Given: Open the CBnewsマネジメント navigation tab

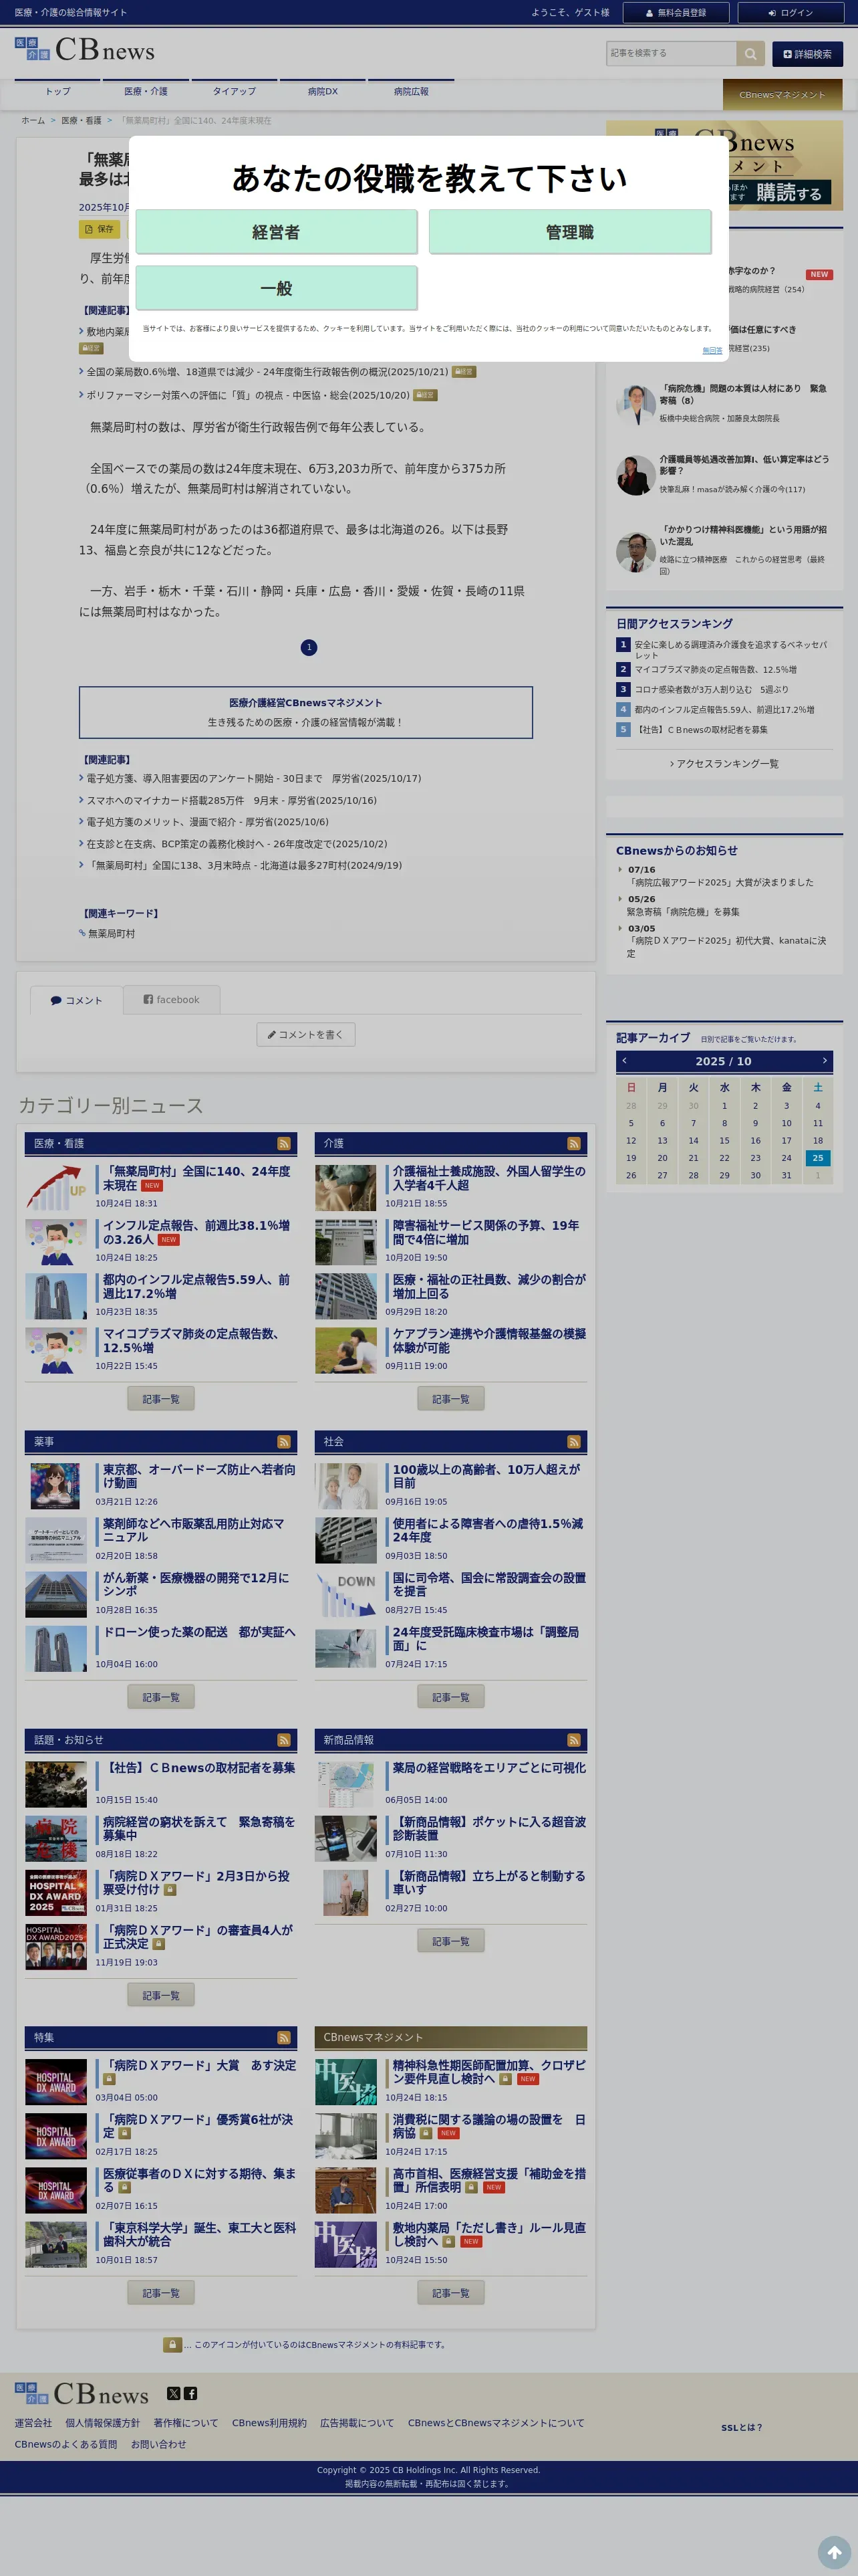Looking at the screenshot, I should pos(782,95).
